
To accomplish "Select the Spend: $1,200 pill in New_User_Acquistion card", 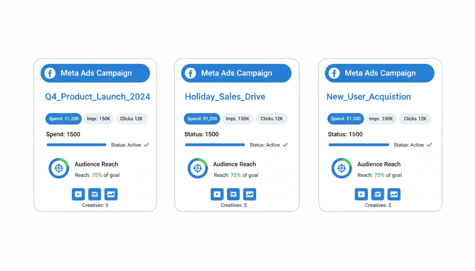I will pos(345,119).
